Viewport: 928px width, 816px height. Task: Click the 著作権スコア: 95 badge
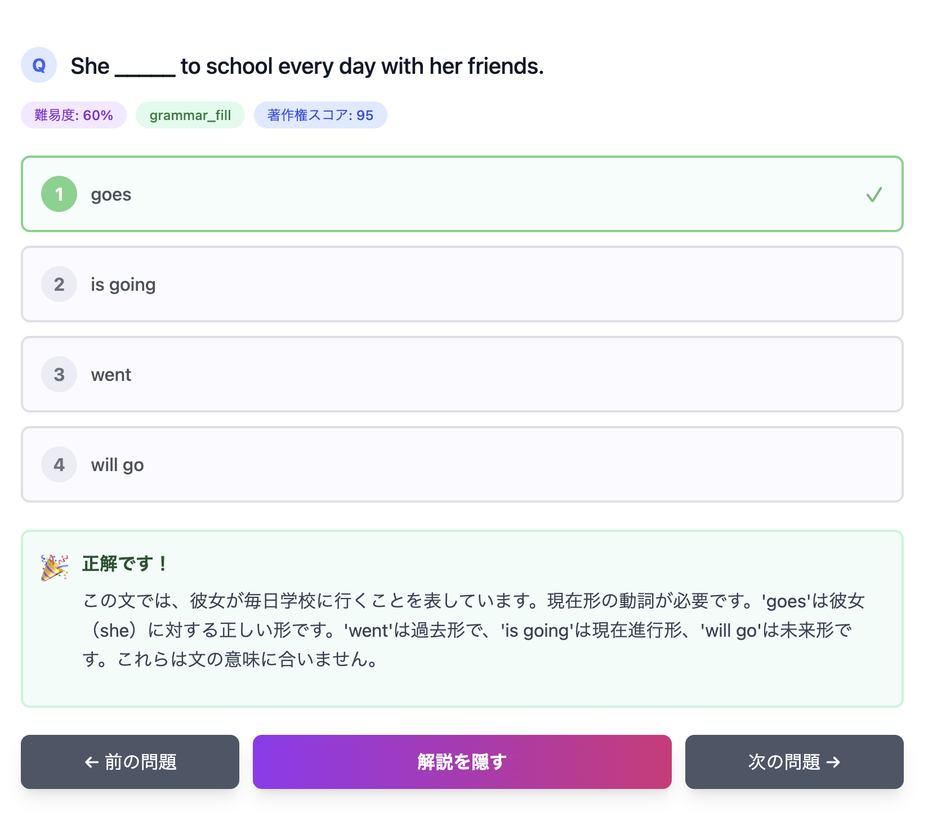320,114
